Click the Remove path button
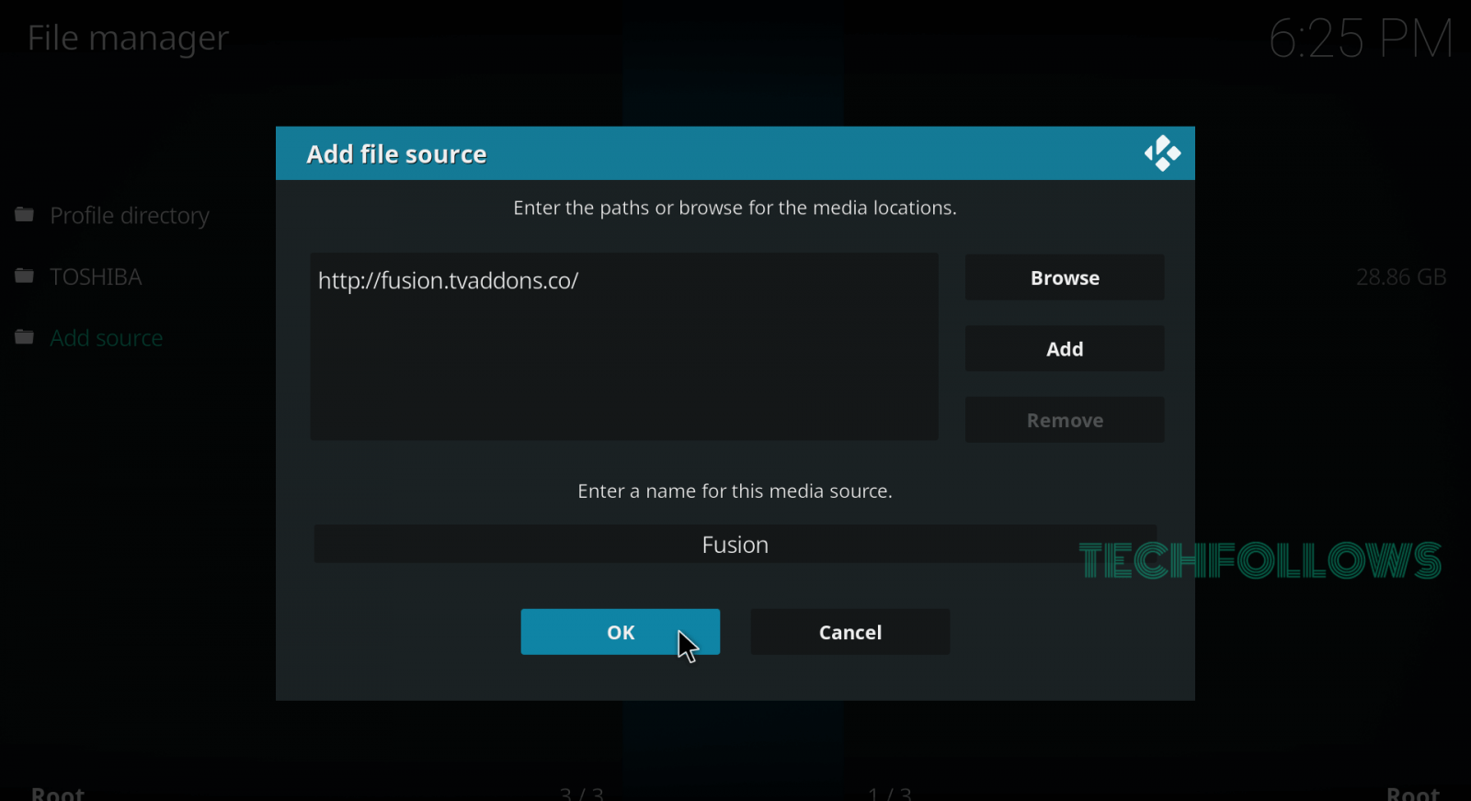This screenshot has height=801, width=1471. click(x=1065, y=420)
